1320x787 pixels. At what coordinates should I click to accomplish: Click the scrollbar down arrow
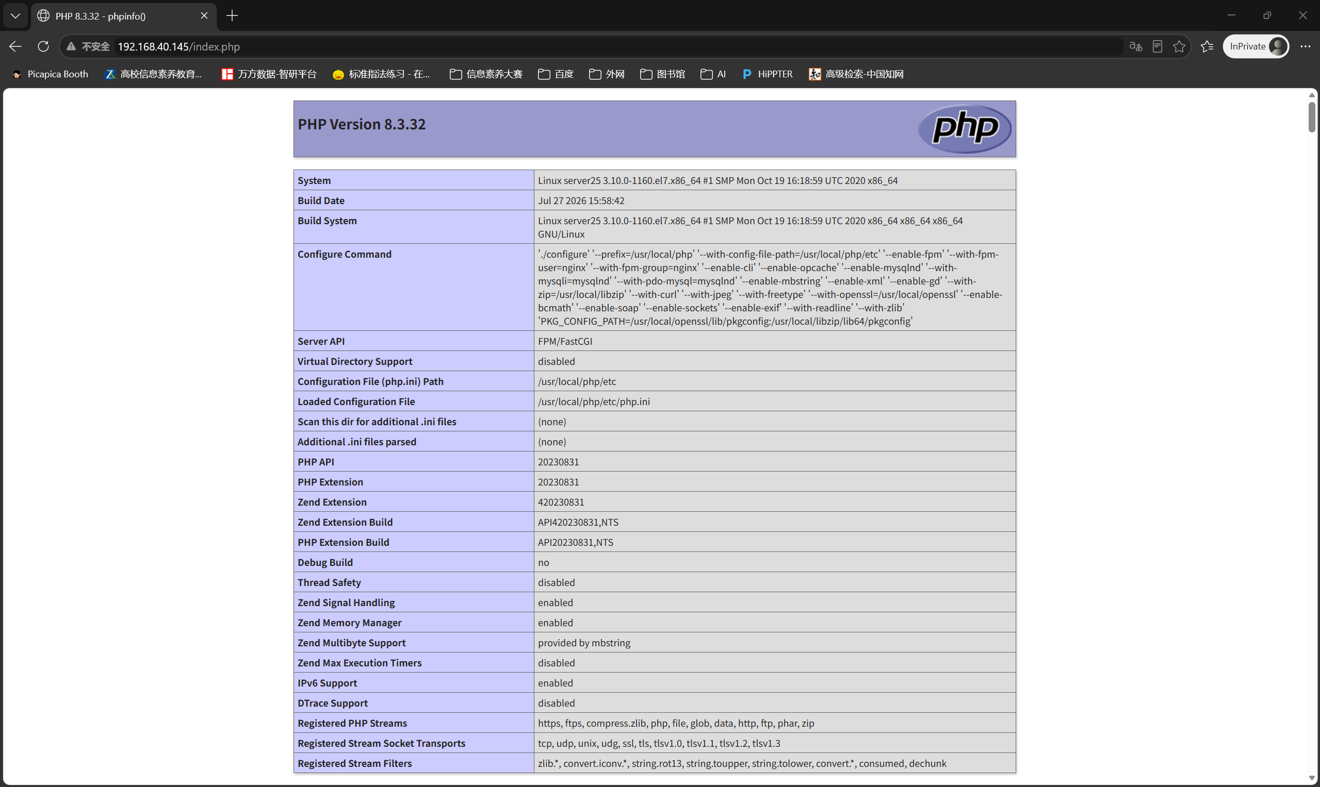tap(1312, 779)
